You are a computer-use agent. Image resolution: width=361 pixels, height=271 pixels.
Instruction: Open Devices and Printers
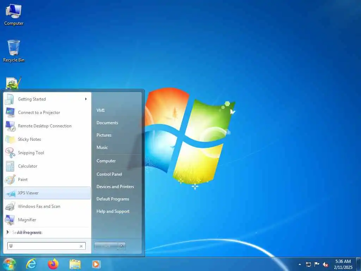tap(115, 187)
